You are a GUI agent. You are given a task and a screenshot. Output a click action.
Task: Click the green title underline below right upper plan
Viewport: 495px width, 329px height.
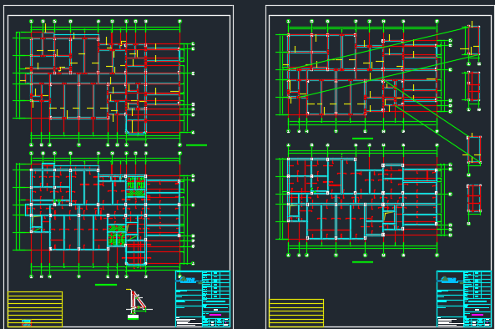click(362, 139)
